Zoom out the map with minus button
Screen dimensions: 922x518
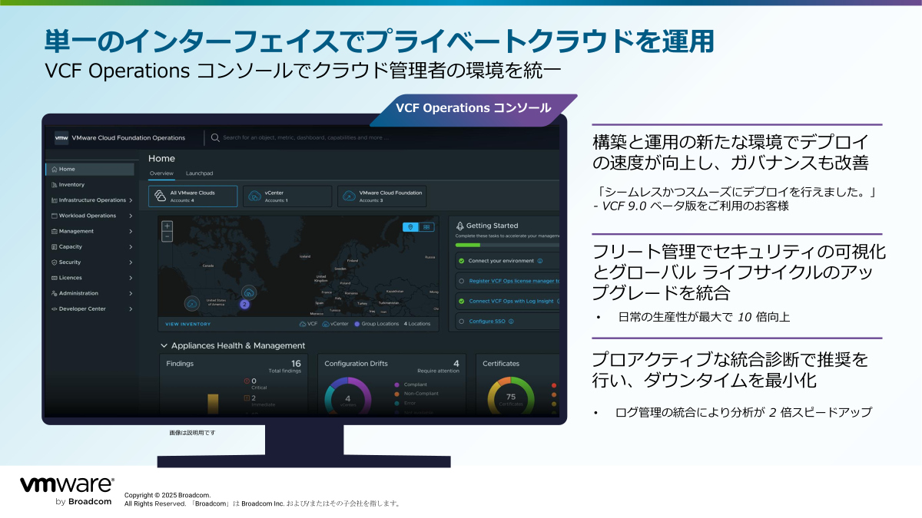pyautogui.click(x=167, y=236)
